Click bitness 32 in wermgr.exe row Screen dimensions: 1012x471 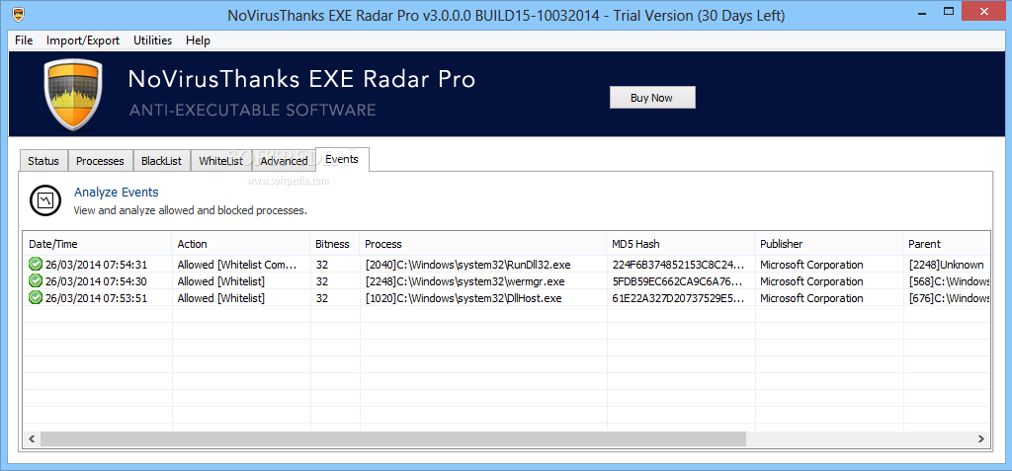click(322, 281)
